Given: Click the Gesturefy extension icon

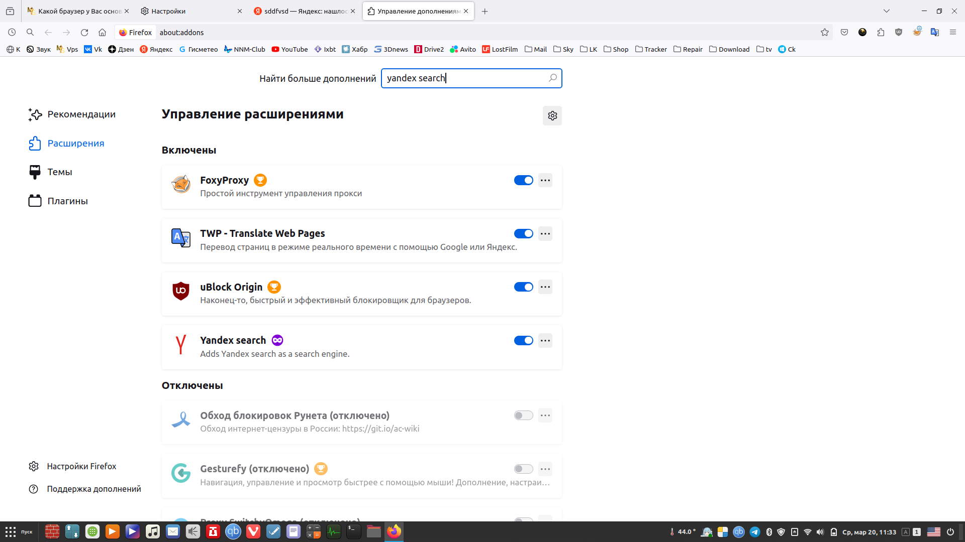Looking at the screenshot, I should click(181, 473).
